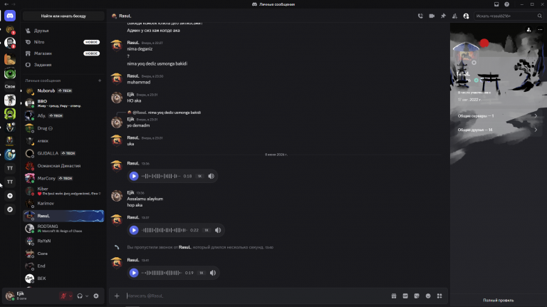Open the inbox icon in title bar

pos(496,4)
